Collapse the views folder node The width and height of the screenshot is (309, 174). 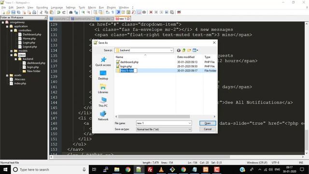click(12, 55)
